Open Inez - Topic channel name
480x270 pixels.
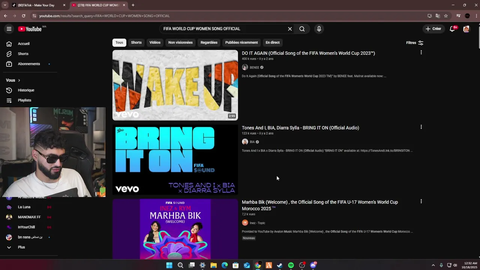pos(257,223)
